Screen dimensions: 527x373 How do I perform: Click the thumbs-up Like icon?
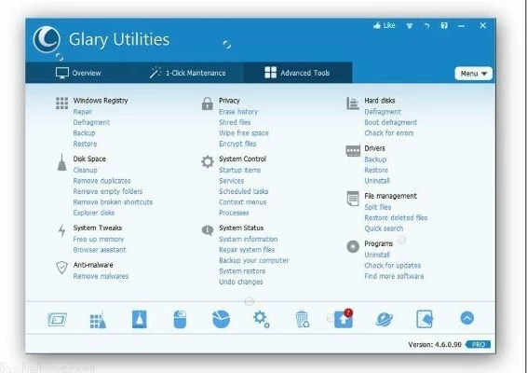click(x=377, y=25)
